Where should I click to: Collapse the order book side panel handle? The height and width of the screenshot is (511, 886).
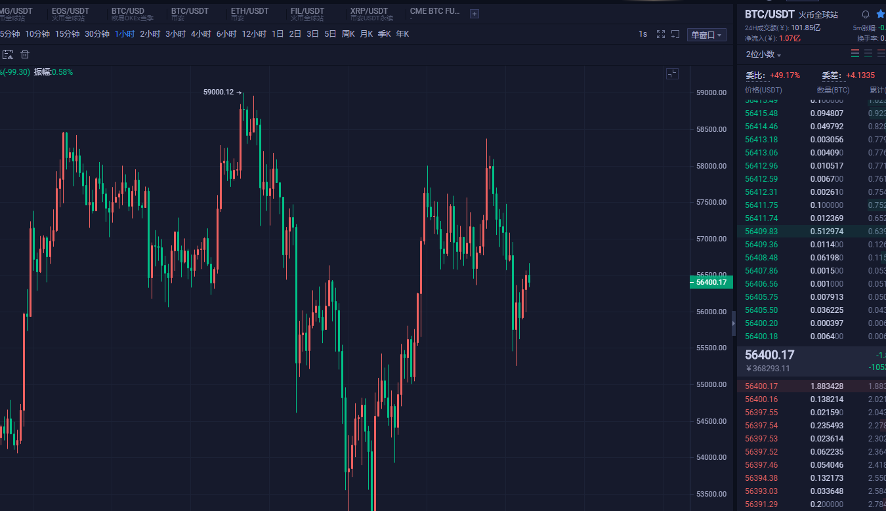click(734, 323)
